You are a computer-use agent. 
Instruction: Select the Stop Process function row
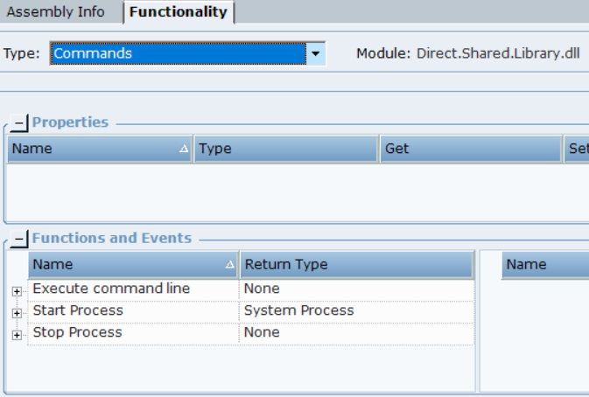click(x=77, y=332)
